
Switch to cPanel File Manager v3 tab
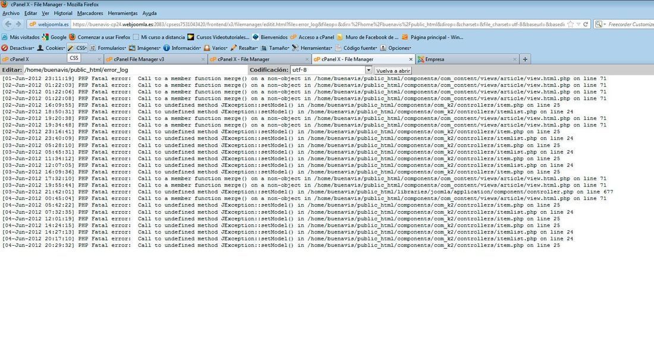tap(156, 59)
